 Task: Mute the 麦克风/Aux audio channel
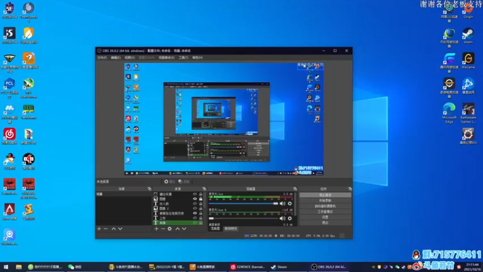tap(282, 204)
